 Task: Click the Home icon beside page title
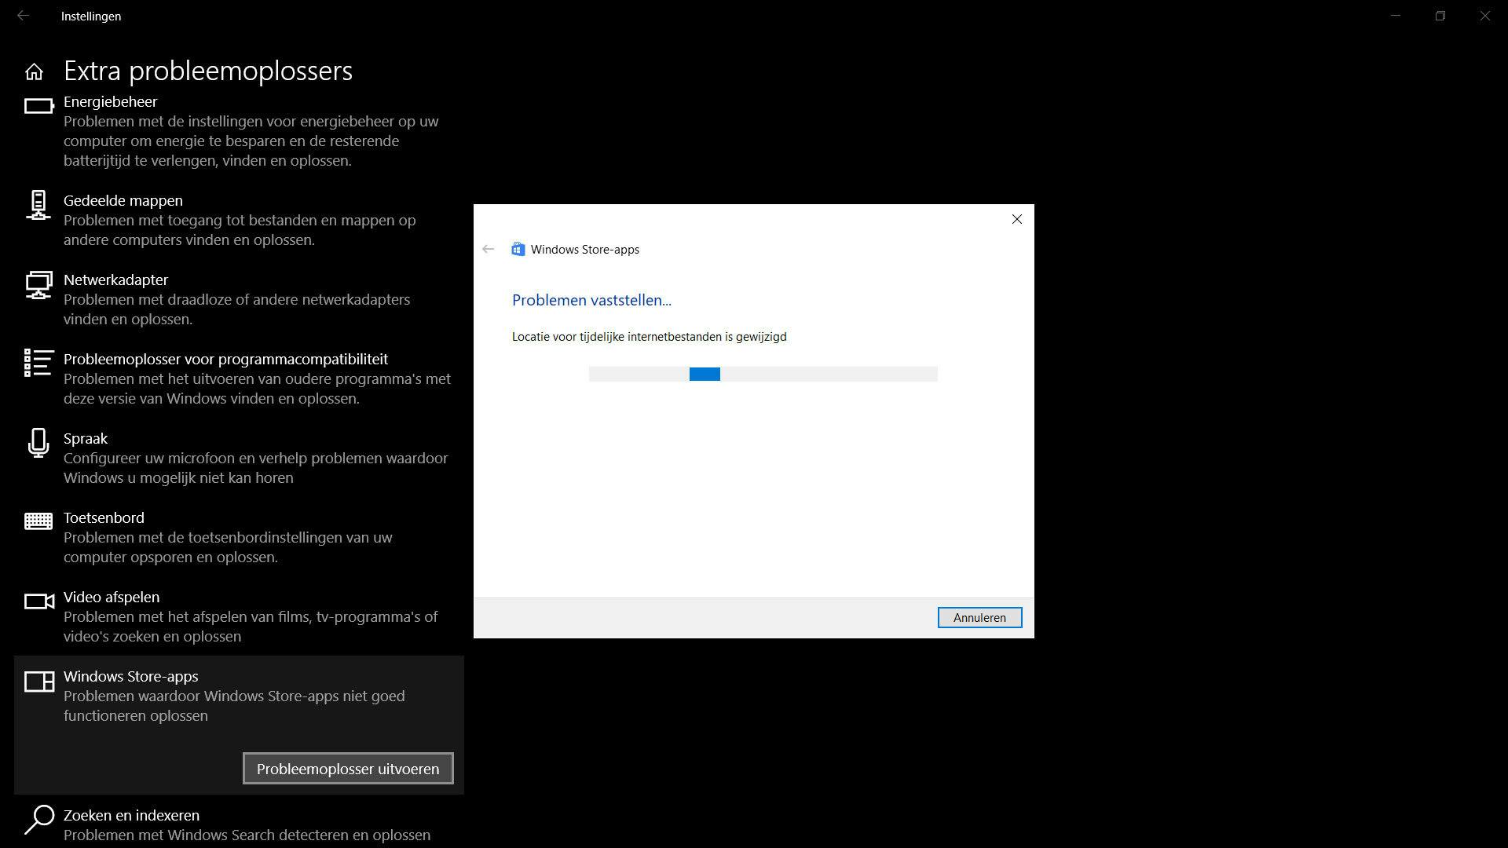click(x=34, y=72)
